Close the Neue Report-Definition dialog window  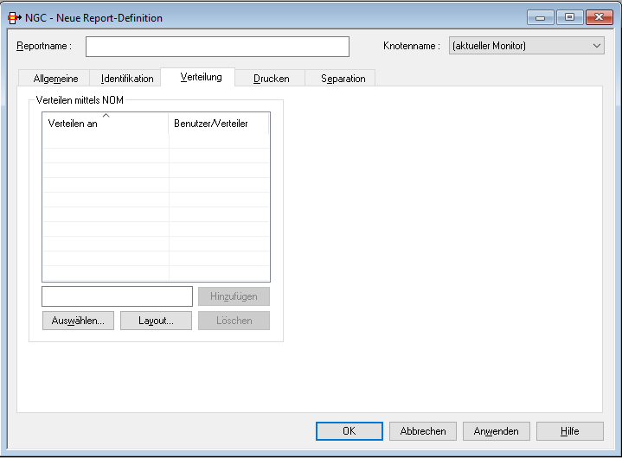(x=598, y=17)
